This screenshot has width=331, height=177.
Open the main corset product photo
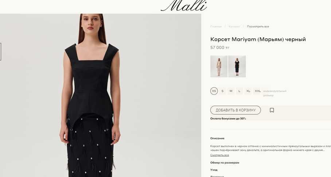[x=101, y=95]
